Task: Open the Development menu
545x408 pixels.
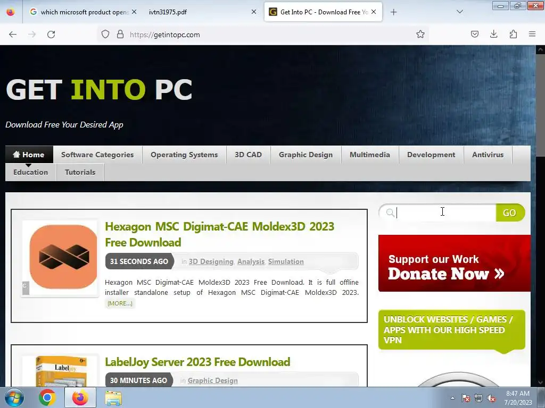Action: pos(431,155)
